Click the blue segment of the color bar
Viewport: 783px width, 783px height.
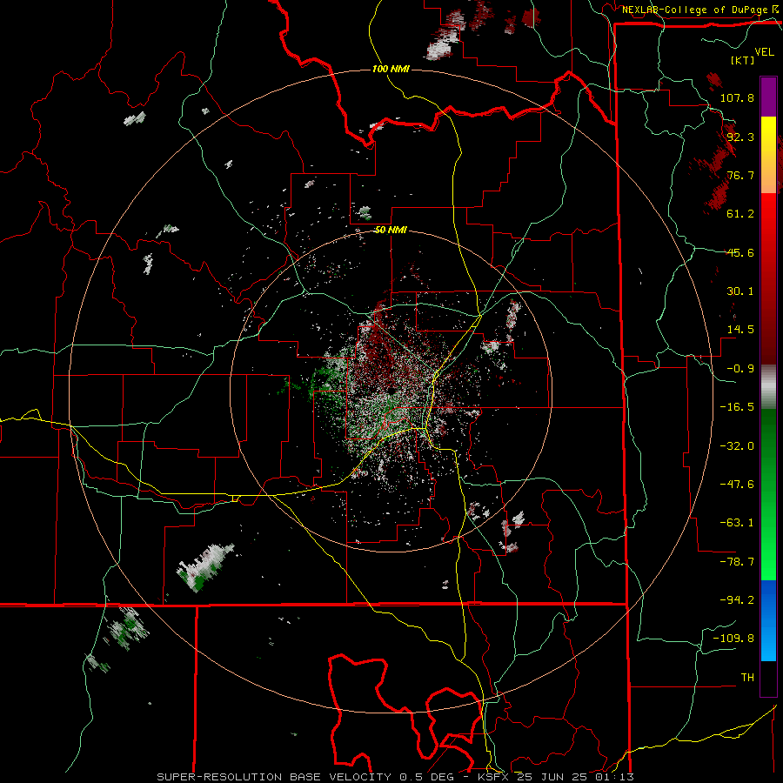coord(768,620)
